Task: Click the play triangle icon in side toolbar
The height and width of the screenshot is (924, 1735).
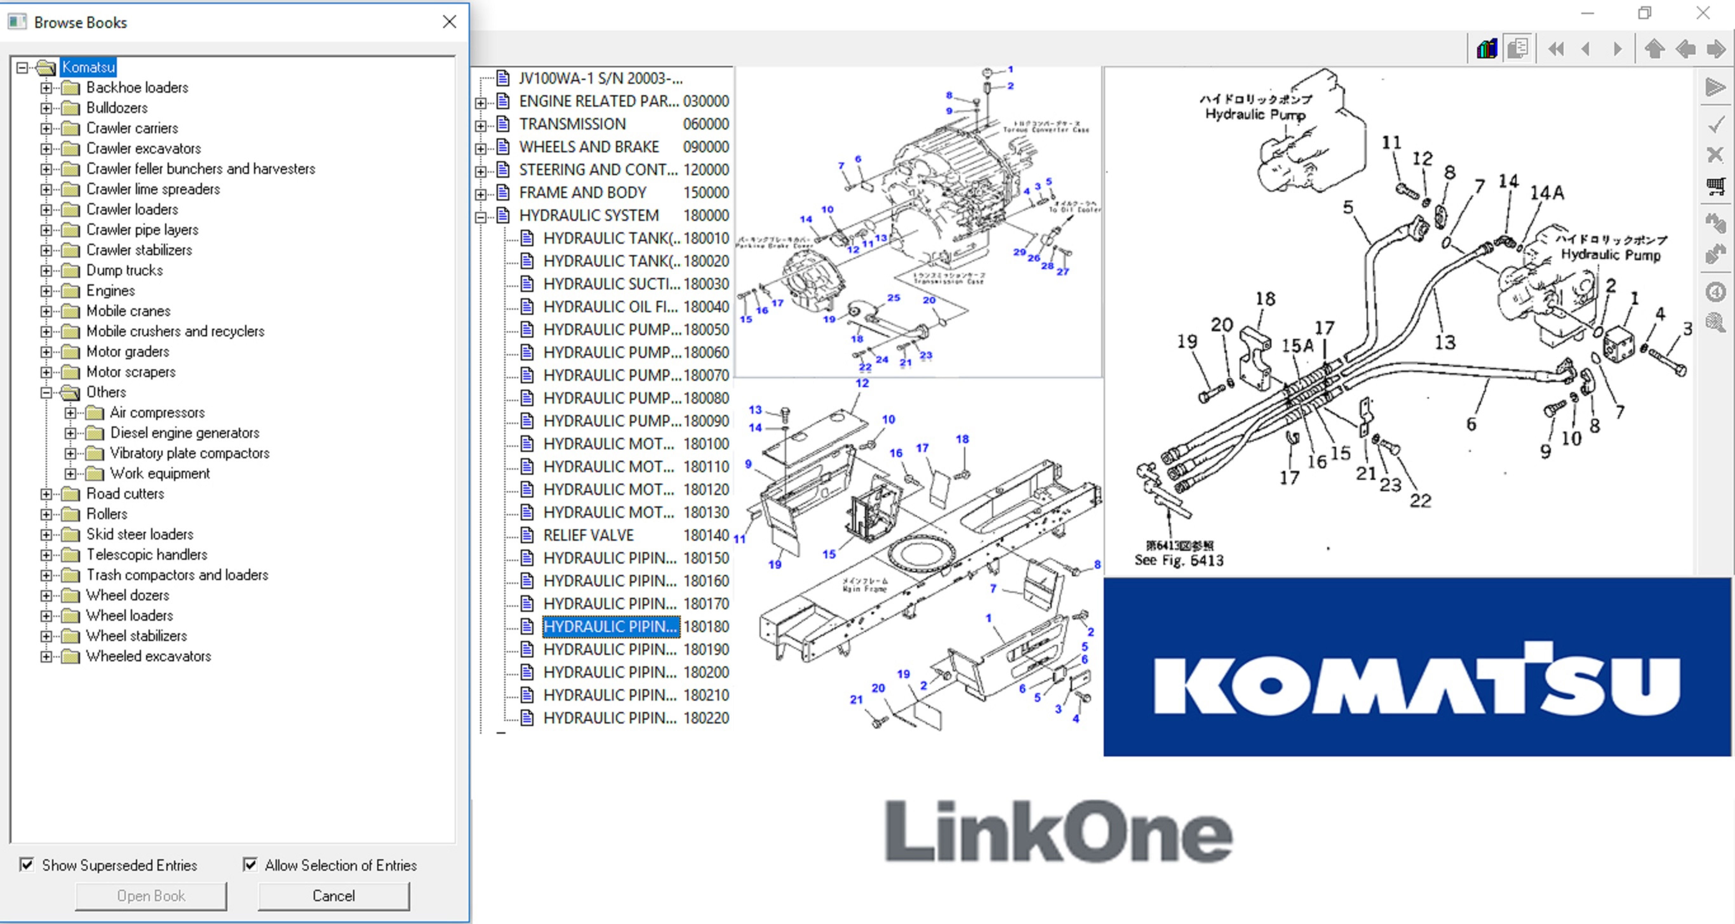Action: pyautogui.click(x=1715, y=88)
